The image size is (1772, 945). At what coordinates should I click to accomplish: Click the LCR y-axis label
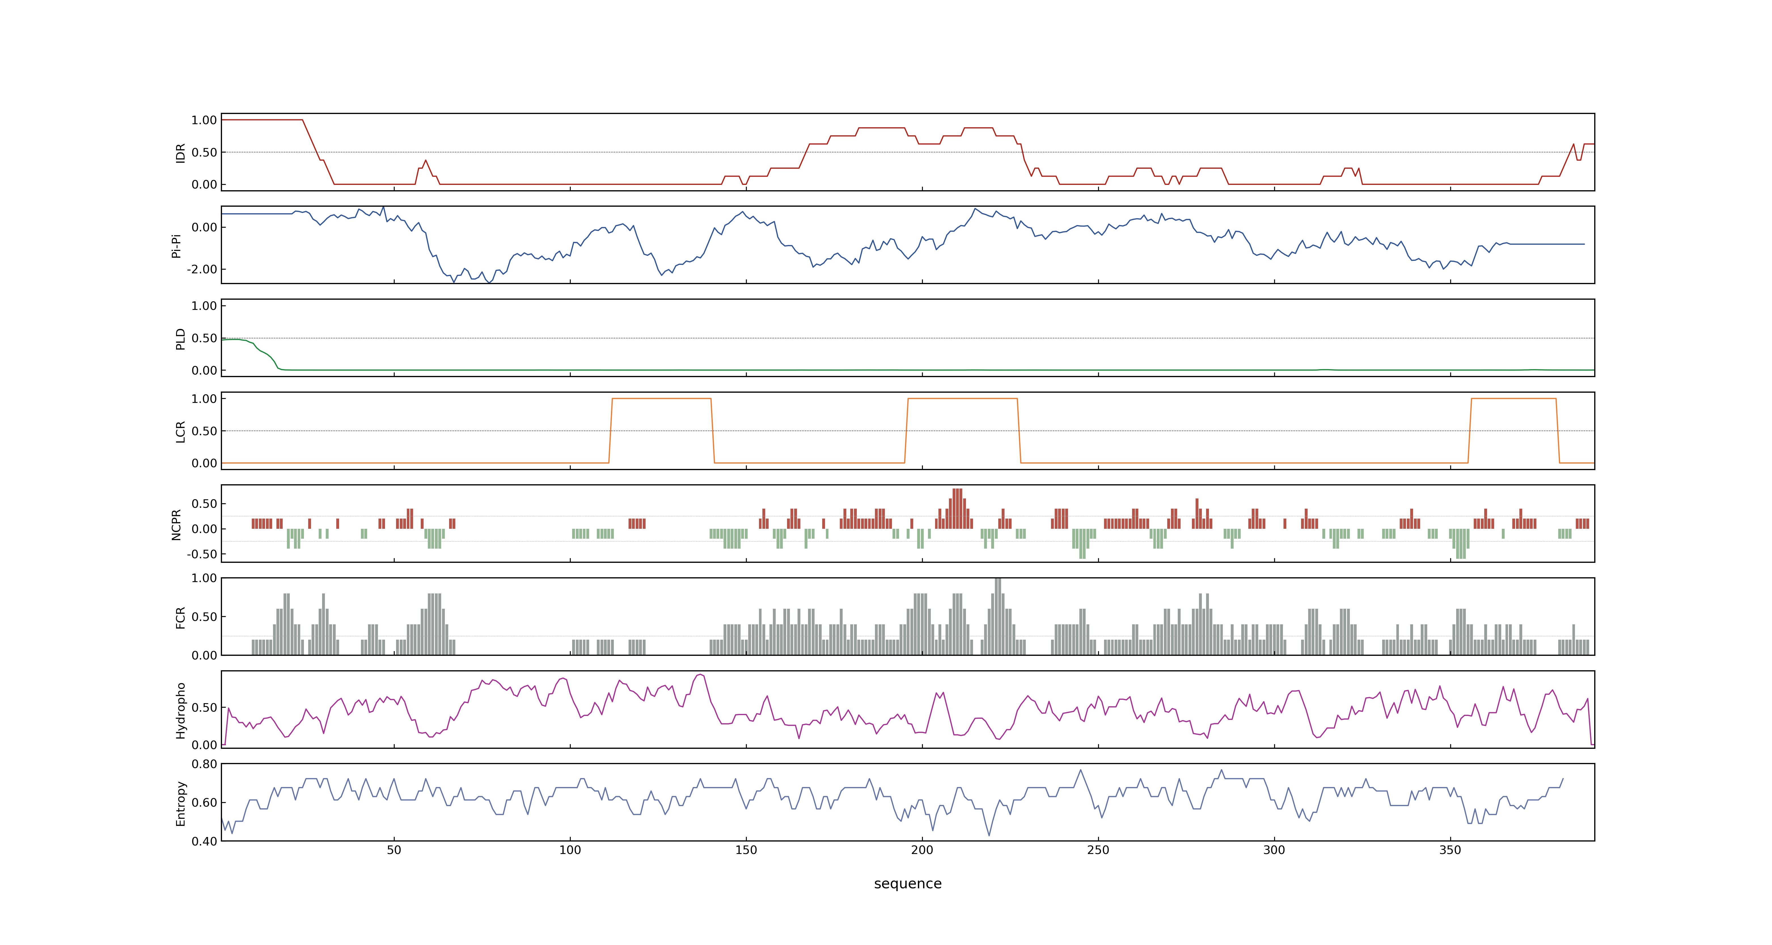click(x=180, y=431)
